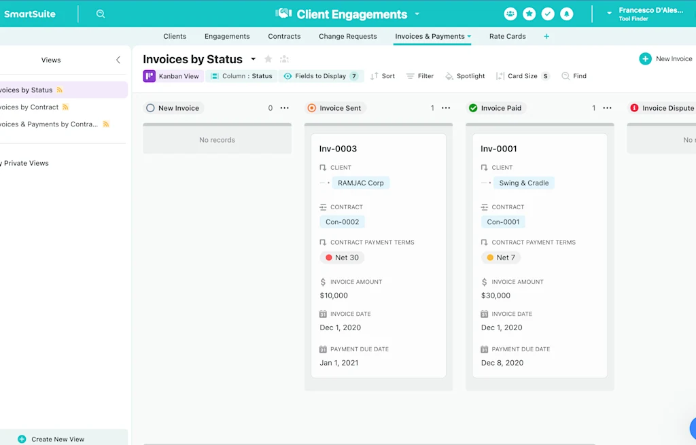This screenshot has width=696, height=445.
Task: Click the $30,000 invoice amount
Action: point(495,296)
